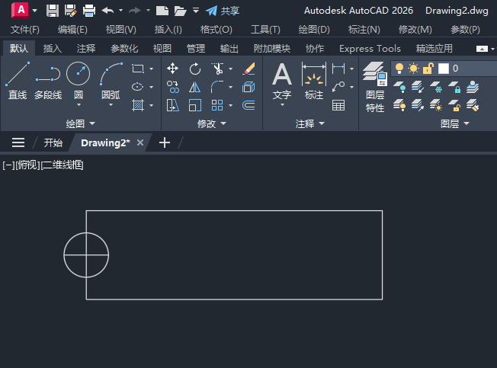The height and width of the screenshot is (368, 497).
Task: Activate the Copy objects tool
Action: click(x=173, y=87)
